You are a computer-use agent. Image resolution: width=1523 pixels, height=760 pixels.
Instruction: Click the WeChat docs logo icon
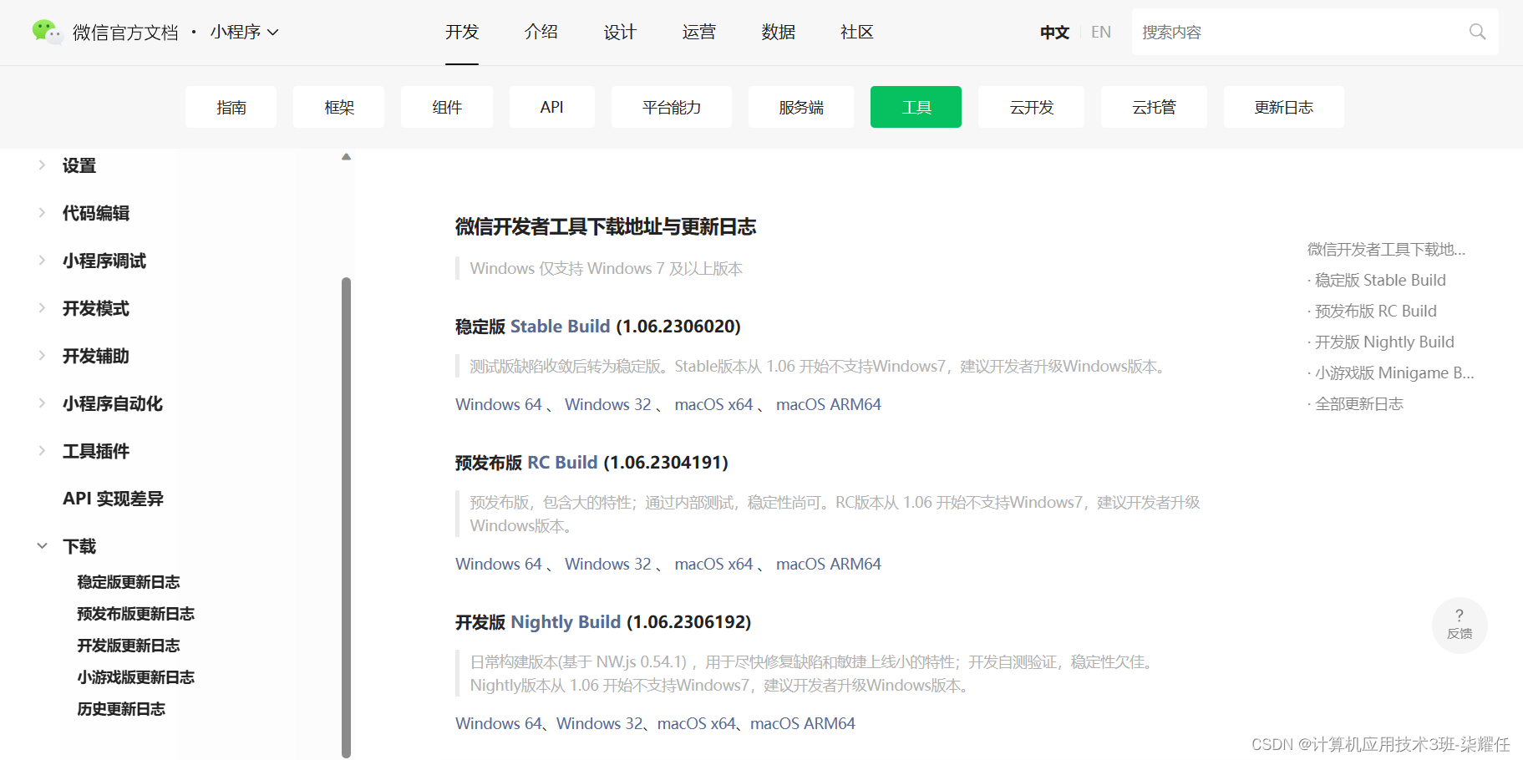tap(48, 31)
